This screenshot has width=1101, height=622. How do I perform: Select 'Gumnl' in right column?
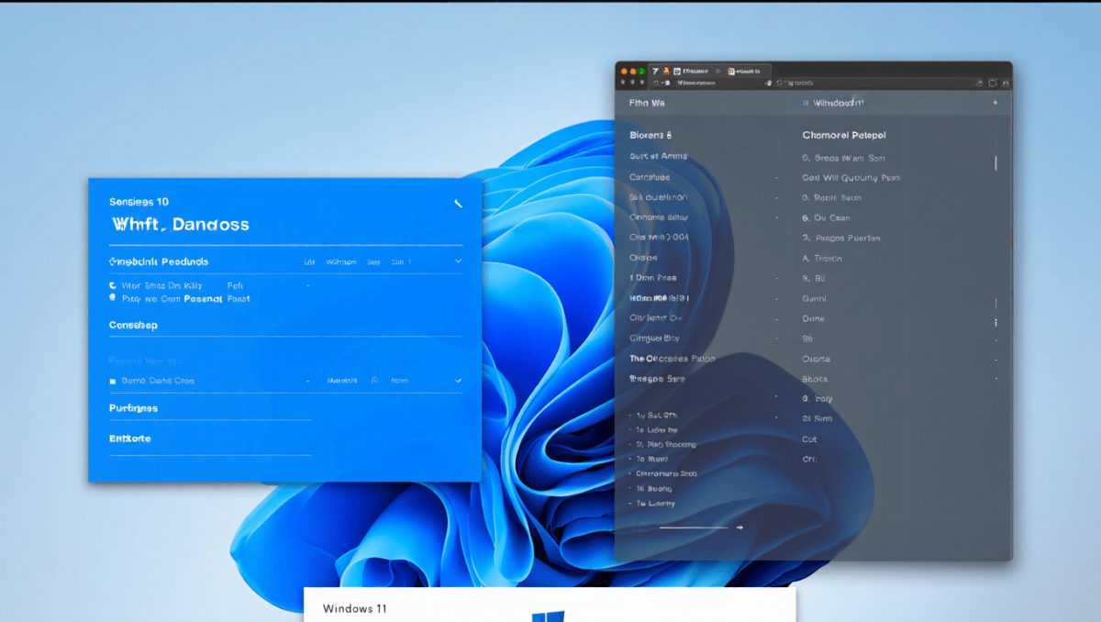coord(814,299)
